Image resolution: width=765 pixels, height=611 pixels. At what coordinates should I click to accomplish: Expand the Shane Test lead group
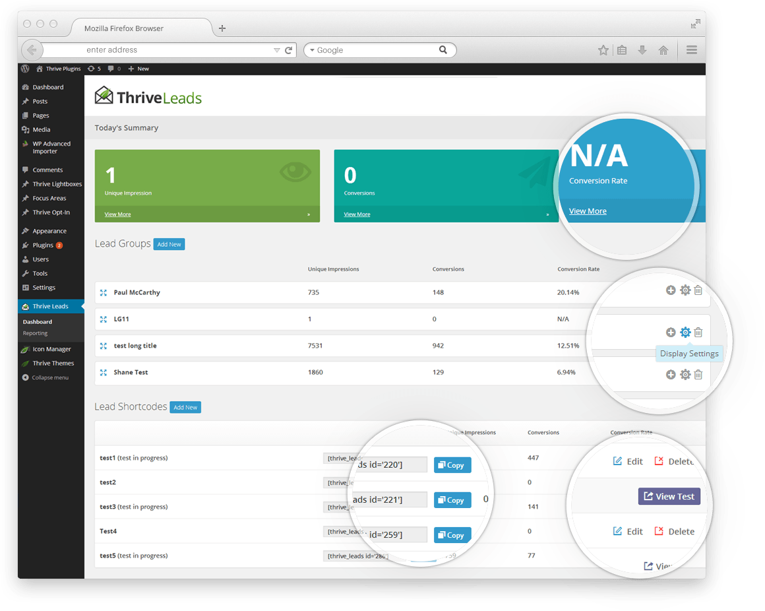104,372
